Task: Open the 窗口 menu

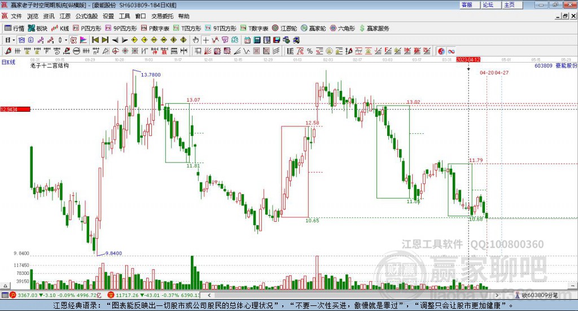Action: tap(141, 16)
